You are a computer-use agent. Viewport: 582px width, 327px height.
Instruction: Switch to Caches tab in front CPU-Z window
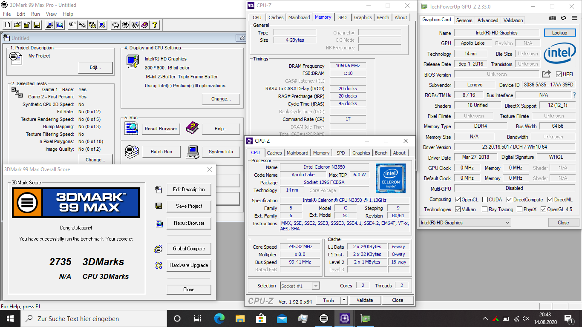pos(274,153)
